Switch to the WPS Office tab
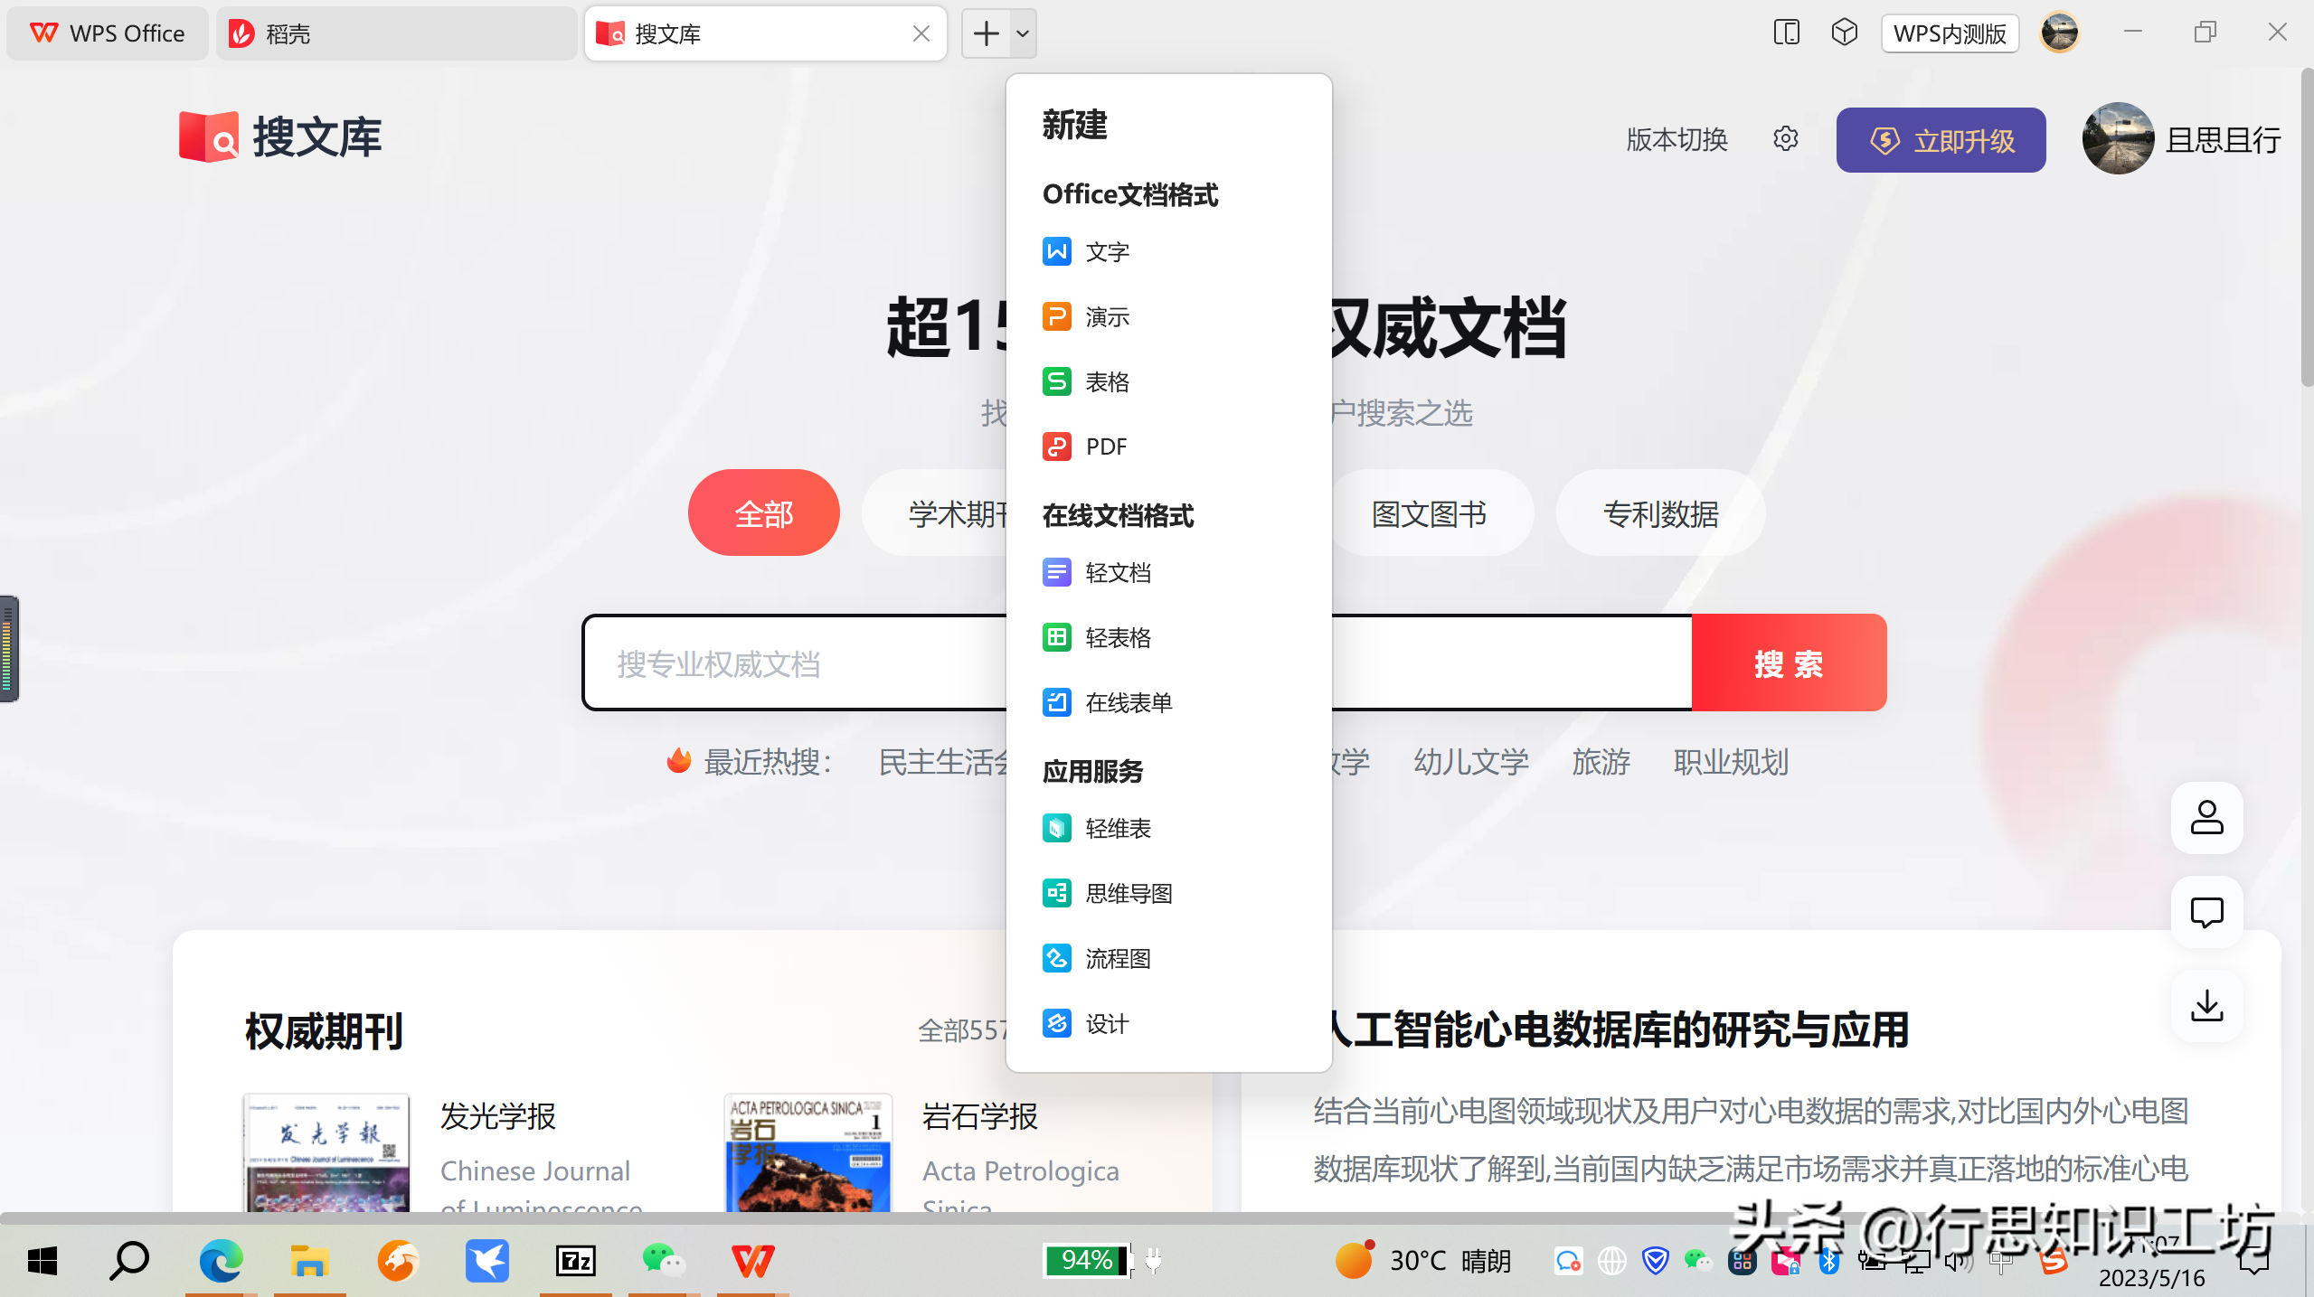The width and height of the screenshot is (2314, 1297). click(108, 34)
